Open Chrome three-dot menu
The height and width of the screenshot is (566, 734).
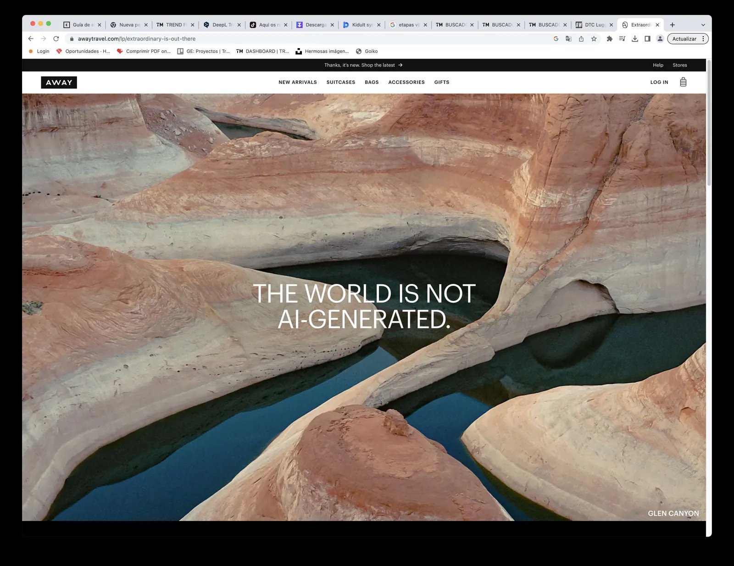point(703,39)
